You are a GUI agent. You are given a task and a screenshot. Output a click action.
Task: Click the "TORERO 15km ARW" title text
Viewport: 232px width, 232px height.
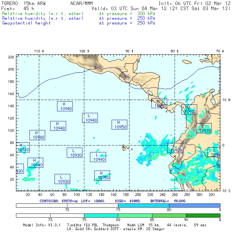[24, 3]
